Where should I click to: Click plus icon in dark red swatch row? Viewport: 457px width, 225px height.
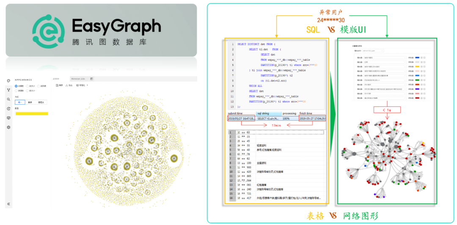[421, 98]
